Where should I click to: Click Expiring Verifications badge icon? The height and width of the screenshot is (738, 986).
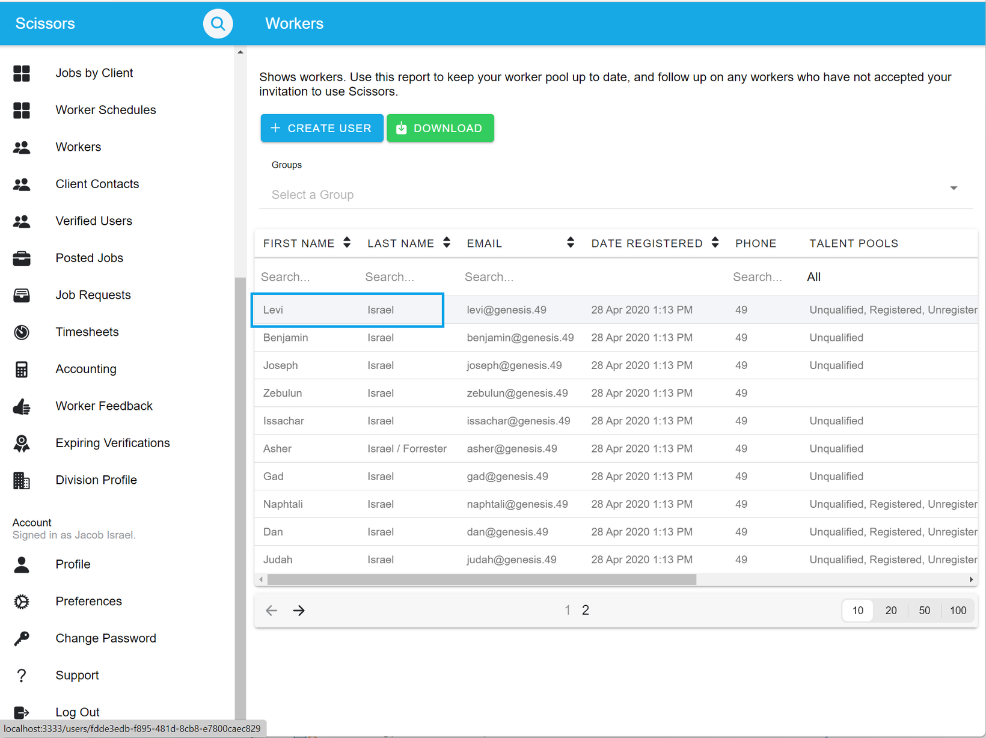(22, 444)
